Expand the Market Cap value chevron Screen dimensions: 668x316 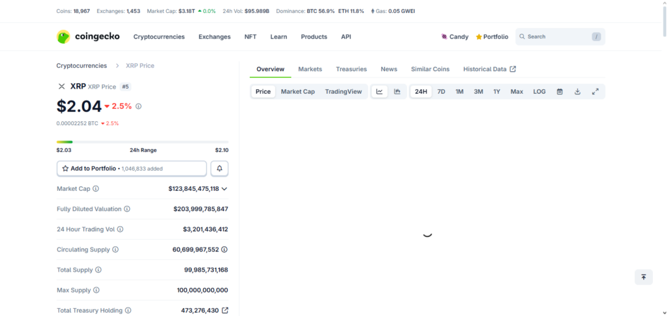[224, 189]
